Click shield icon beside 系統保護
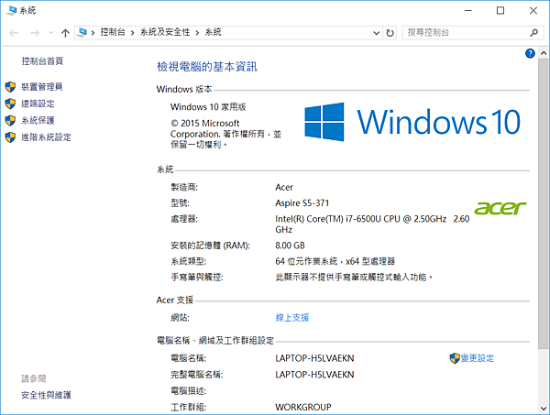This screenshot has height=415, width=550. point(10,121)
